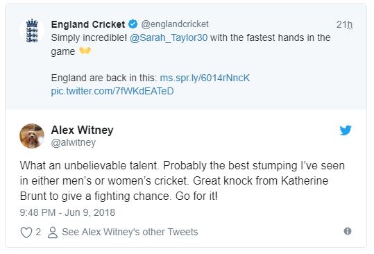Click the like count number 2
This screenshot has height=254, width=374.
click(38, 232)
